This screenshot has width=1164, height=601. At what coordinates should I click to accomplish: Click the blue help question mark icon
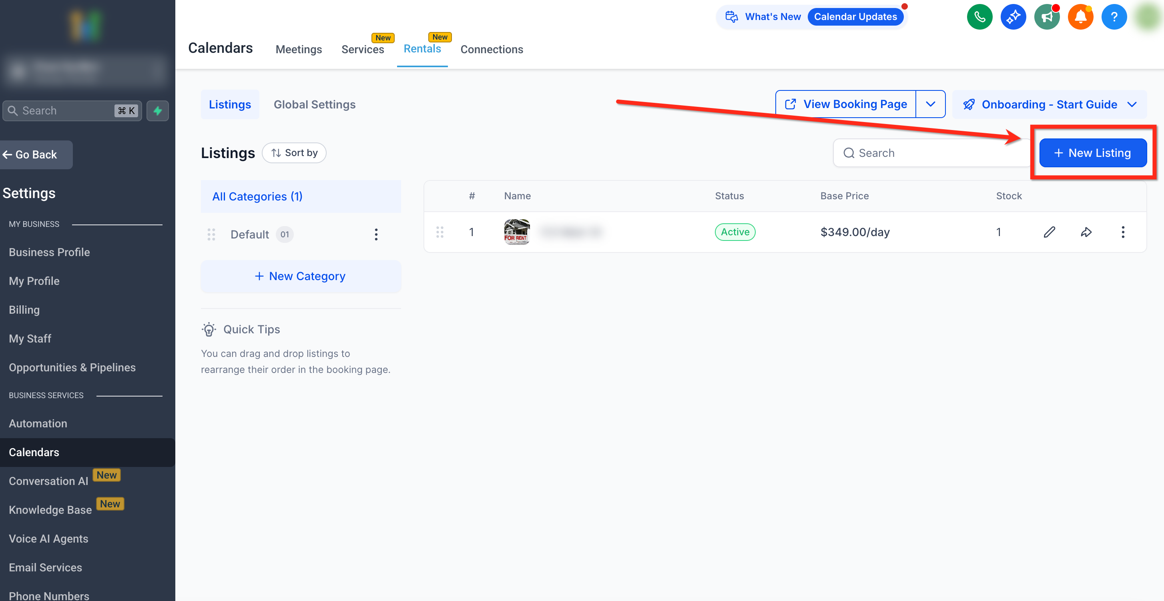[1114, 17]
